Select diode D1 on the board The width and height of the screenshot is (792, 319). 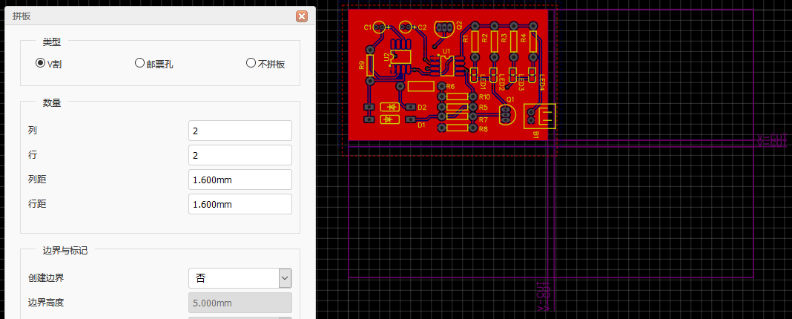[389, 119]
